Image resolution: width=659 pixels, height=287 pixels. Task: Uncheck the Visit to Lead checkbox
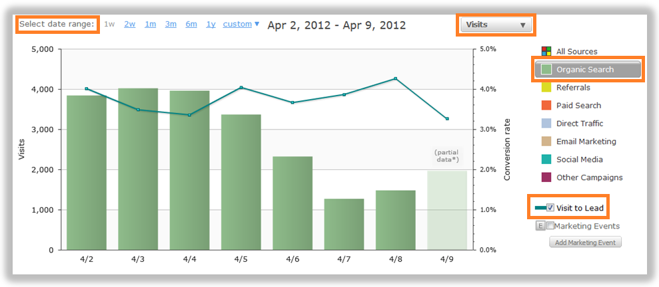click(x=550, y=208)
